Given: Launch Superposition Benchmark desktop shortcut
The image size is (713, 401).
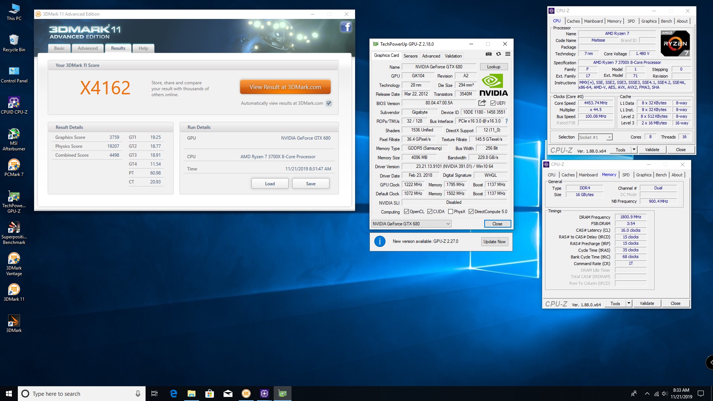Looking at the screenshot, I should coord(14,233).
